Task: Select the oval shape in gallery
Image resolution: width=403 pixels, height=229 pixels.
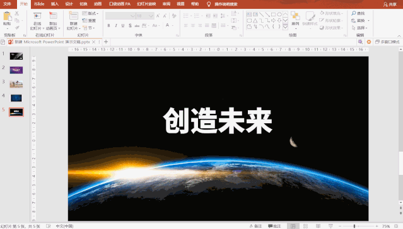Action: [x=279, y=14]
